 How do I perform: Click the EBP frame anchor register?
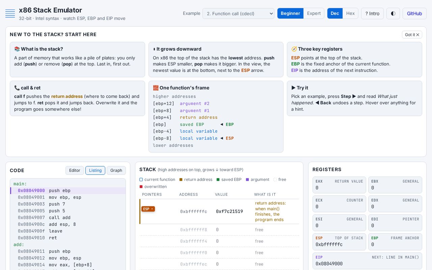point(395,242)
